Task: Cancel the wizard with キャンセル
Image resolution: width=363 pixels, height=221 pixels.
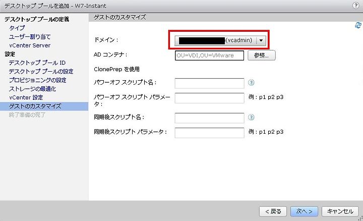Action: click(x=340, y=211)
